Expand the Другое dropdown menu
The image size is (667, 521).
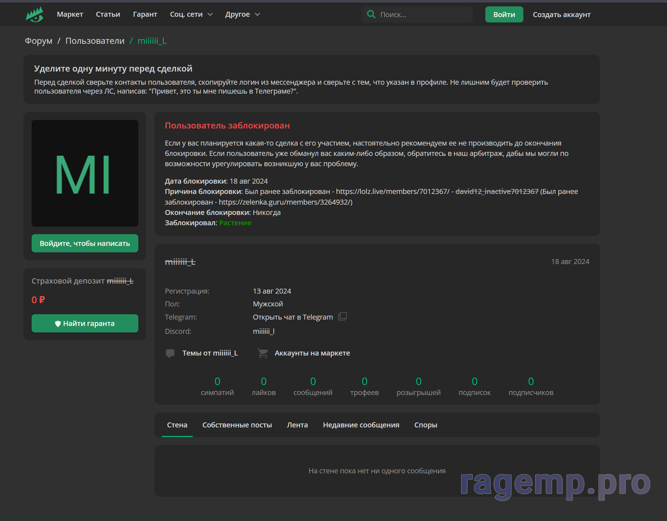coord(242,15)
